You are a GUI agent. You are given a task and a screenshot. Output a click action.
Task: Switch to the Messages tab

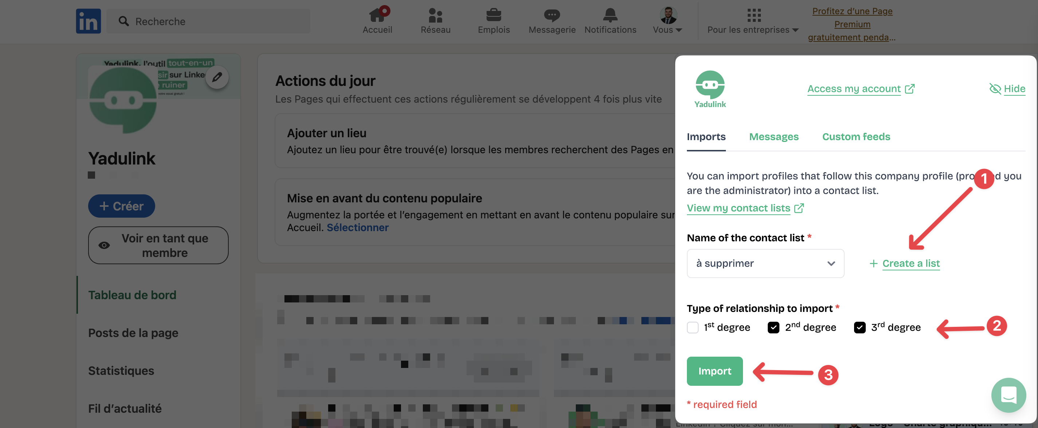[774, 136]
